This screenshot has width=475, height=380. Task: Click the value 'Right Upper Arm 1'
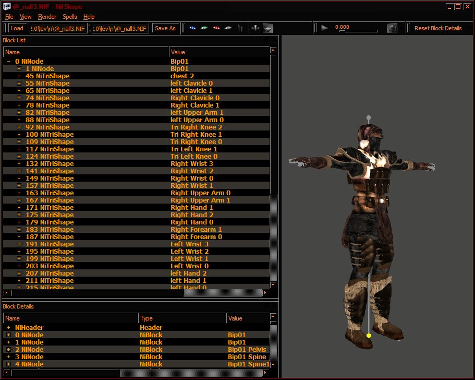(x=200, y=200)
